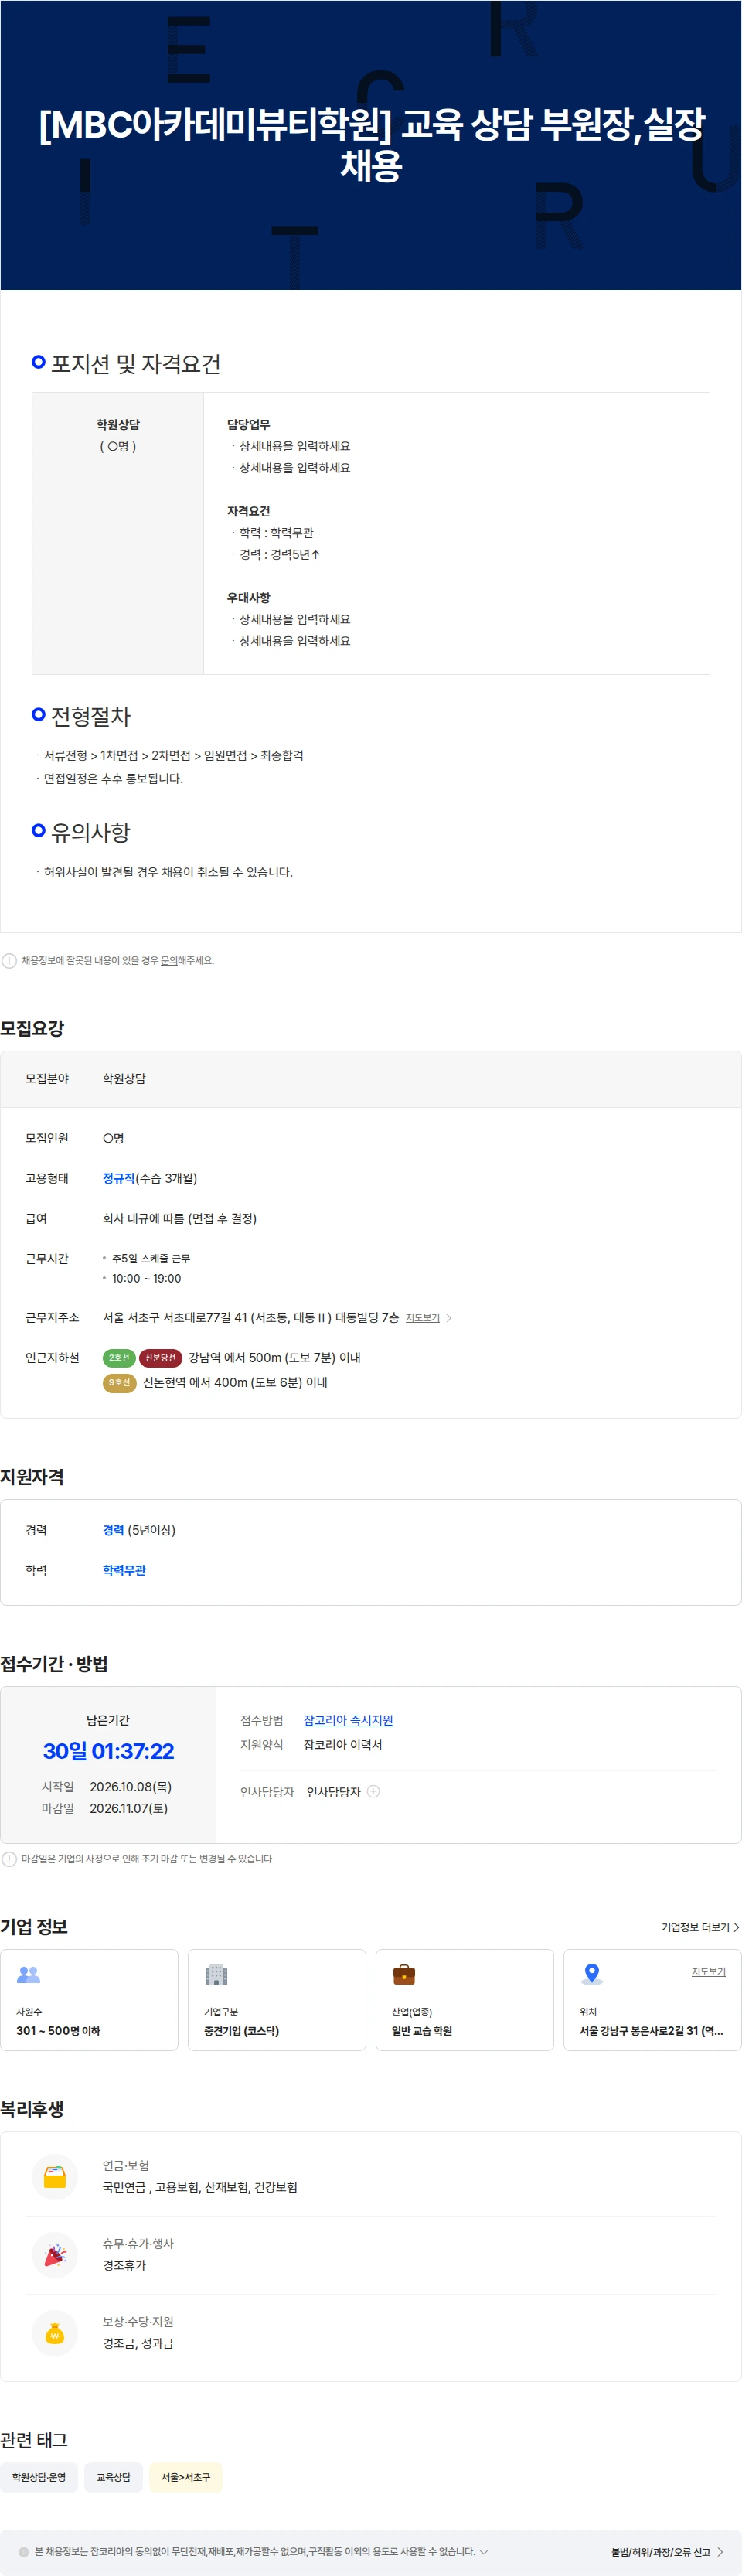Screen dimensions: 742x2576
Task: Click the 경력 link in 지원자격
Action: [113, 1530]
